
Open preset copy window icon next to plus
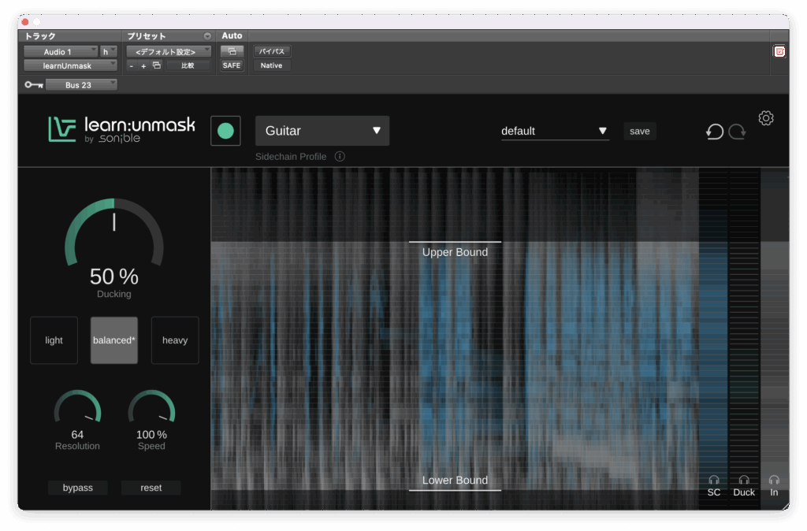point(157,65)
